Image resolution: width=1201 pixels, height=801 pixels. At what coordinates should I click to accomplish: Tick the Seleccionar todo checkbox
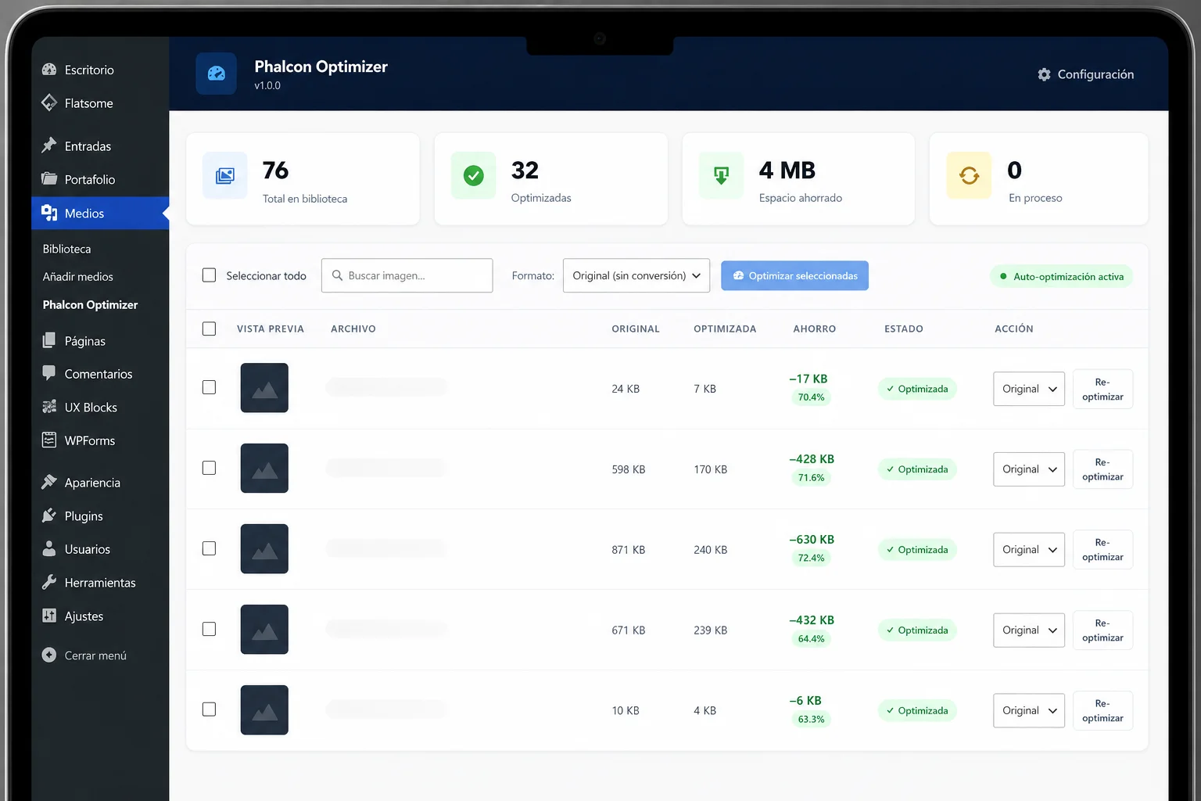point(209,275)
